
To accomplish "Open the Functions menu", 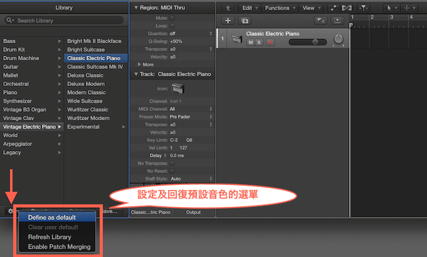I will click(x=280, y=8).
